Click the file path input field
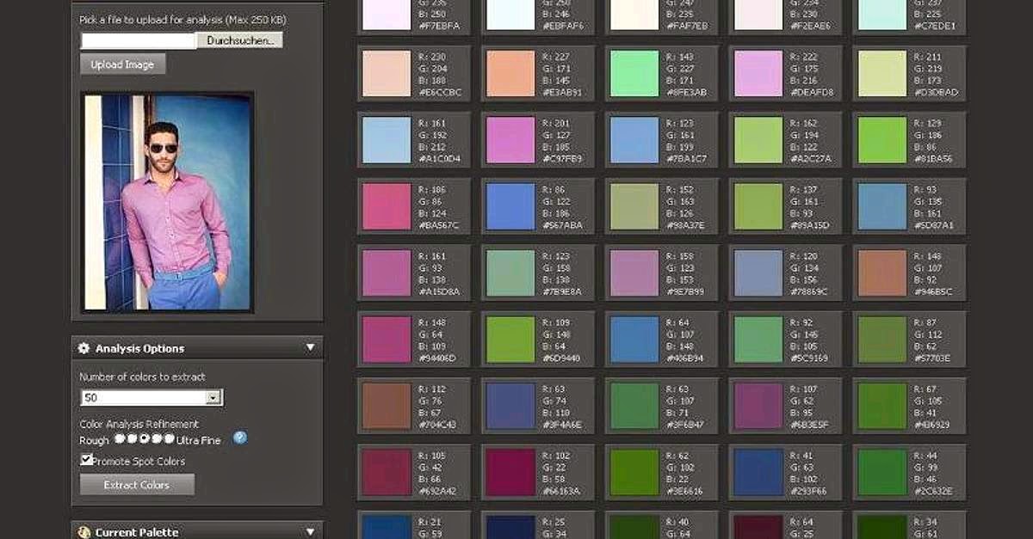Image resolution: width=1033 pixels, height=539 pixels. pyautogui.click(x=139, y=40)
